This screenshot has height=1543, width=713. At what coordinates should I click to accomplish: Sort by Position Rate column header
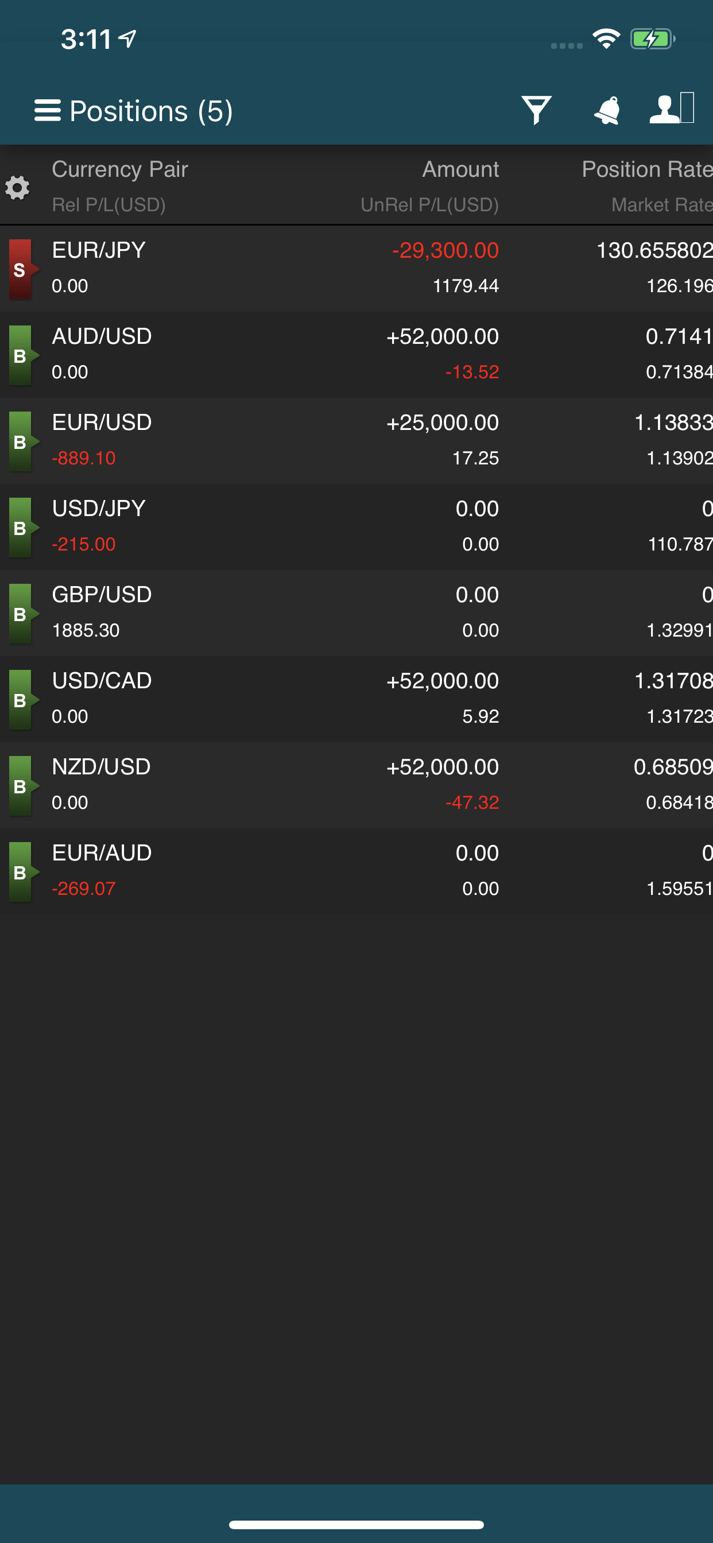(x=647, y=169)
